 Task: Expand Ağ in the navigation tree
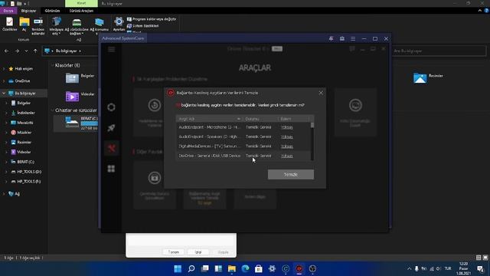pos(4,194)
